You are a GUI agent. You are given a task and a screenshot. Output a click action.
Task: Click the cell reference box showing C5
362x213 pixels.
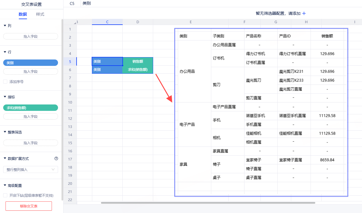click(x=72, y=3)
